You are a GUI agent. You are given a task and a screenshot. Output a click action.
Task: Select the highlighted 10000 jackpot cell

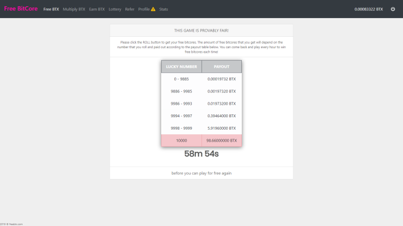click(182, 140)
